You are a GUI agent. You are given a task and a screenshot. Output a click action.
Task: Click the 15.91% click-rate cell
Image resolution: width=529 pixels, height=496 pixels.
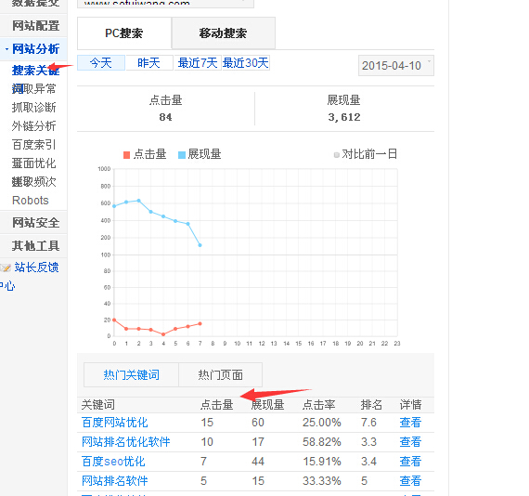(322, 462)
